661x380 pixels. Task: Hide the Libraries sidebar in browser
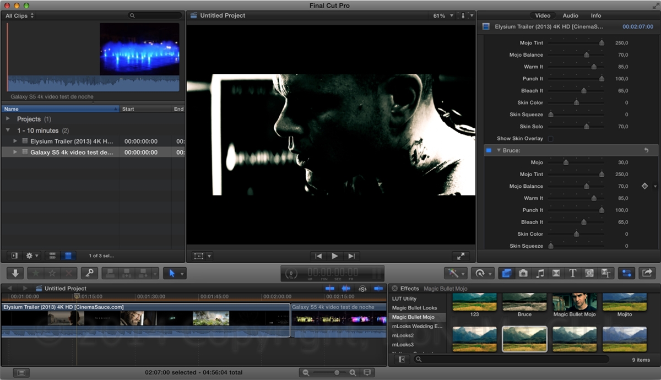[14, 256]
